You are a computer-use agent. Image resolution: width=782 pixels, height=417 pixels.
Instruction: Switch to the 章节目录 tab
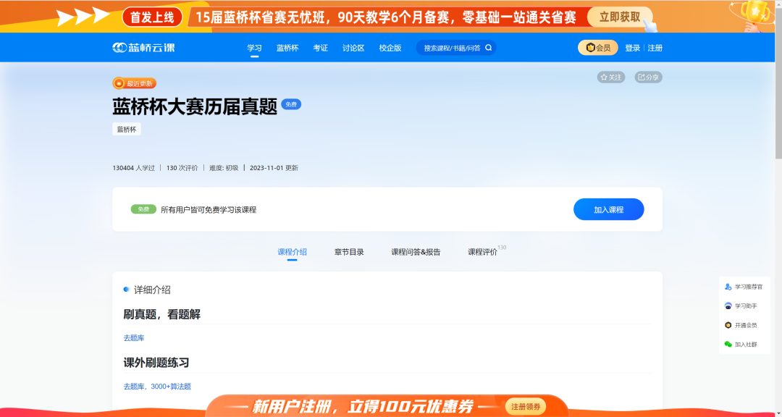point(349,253)
